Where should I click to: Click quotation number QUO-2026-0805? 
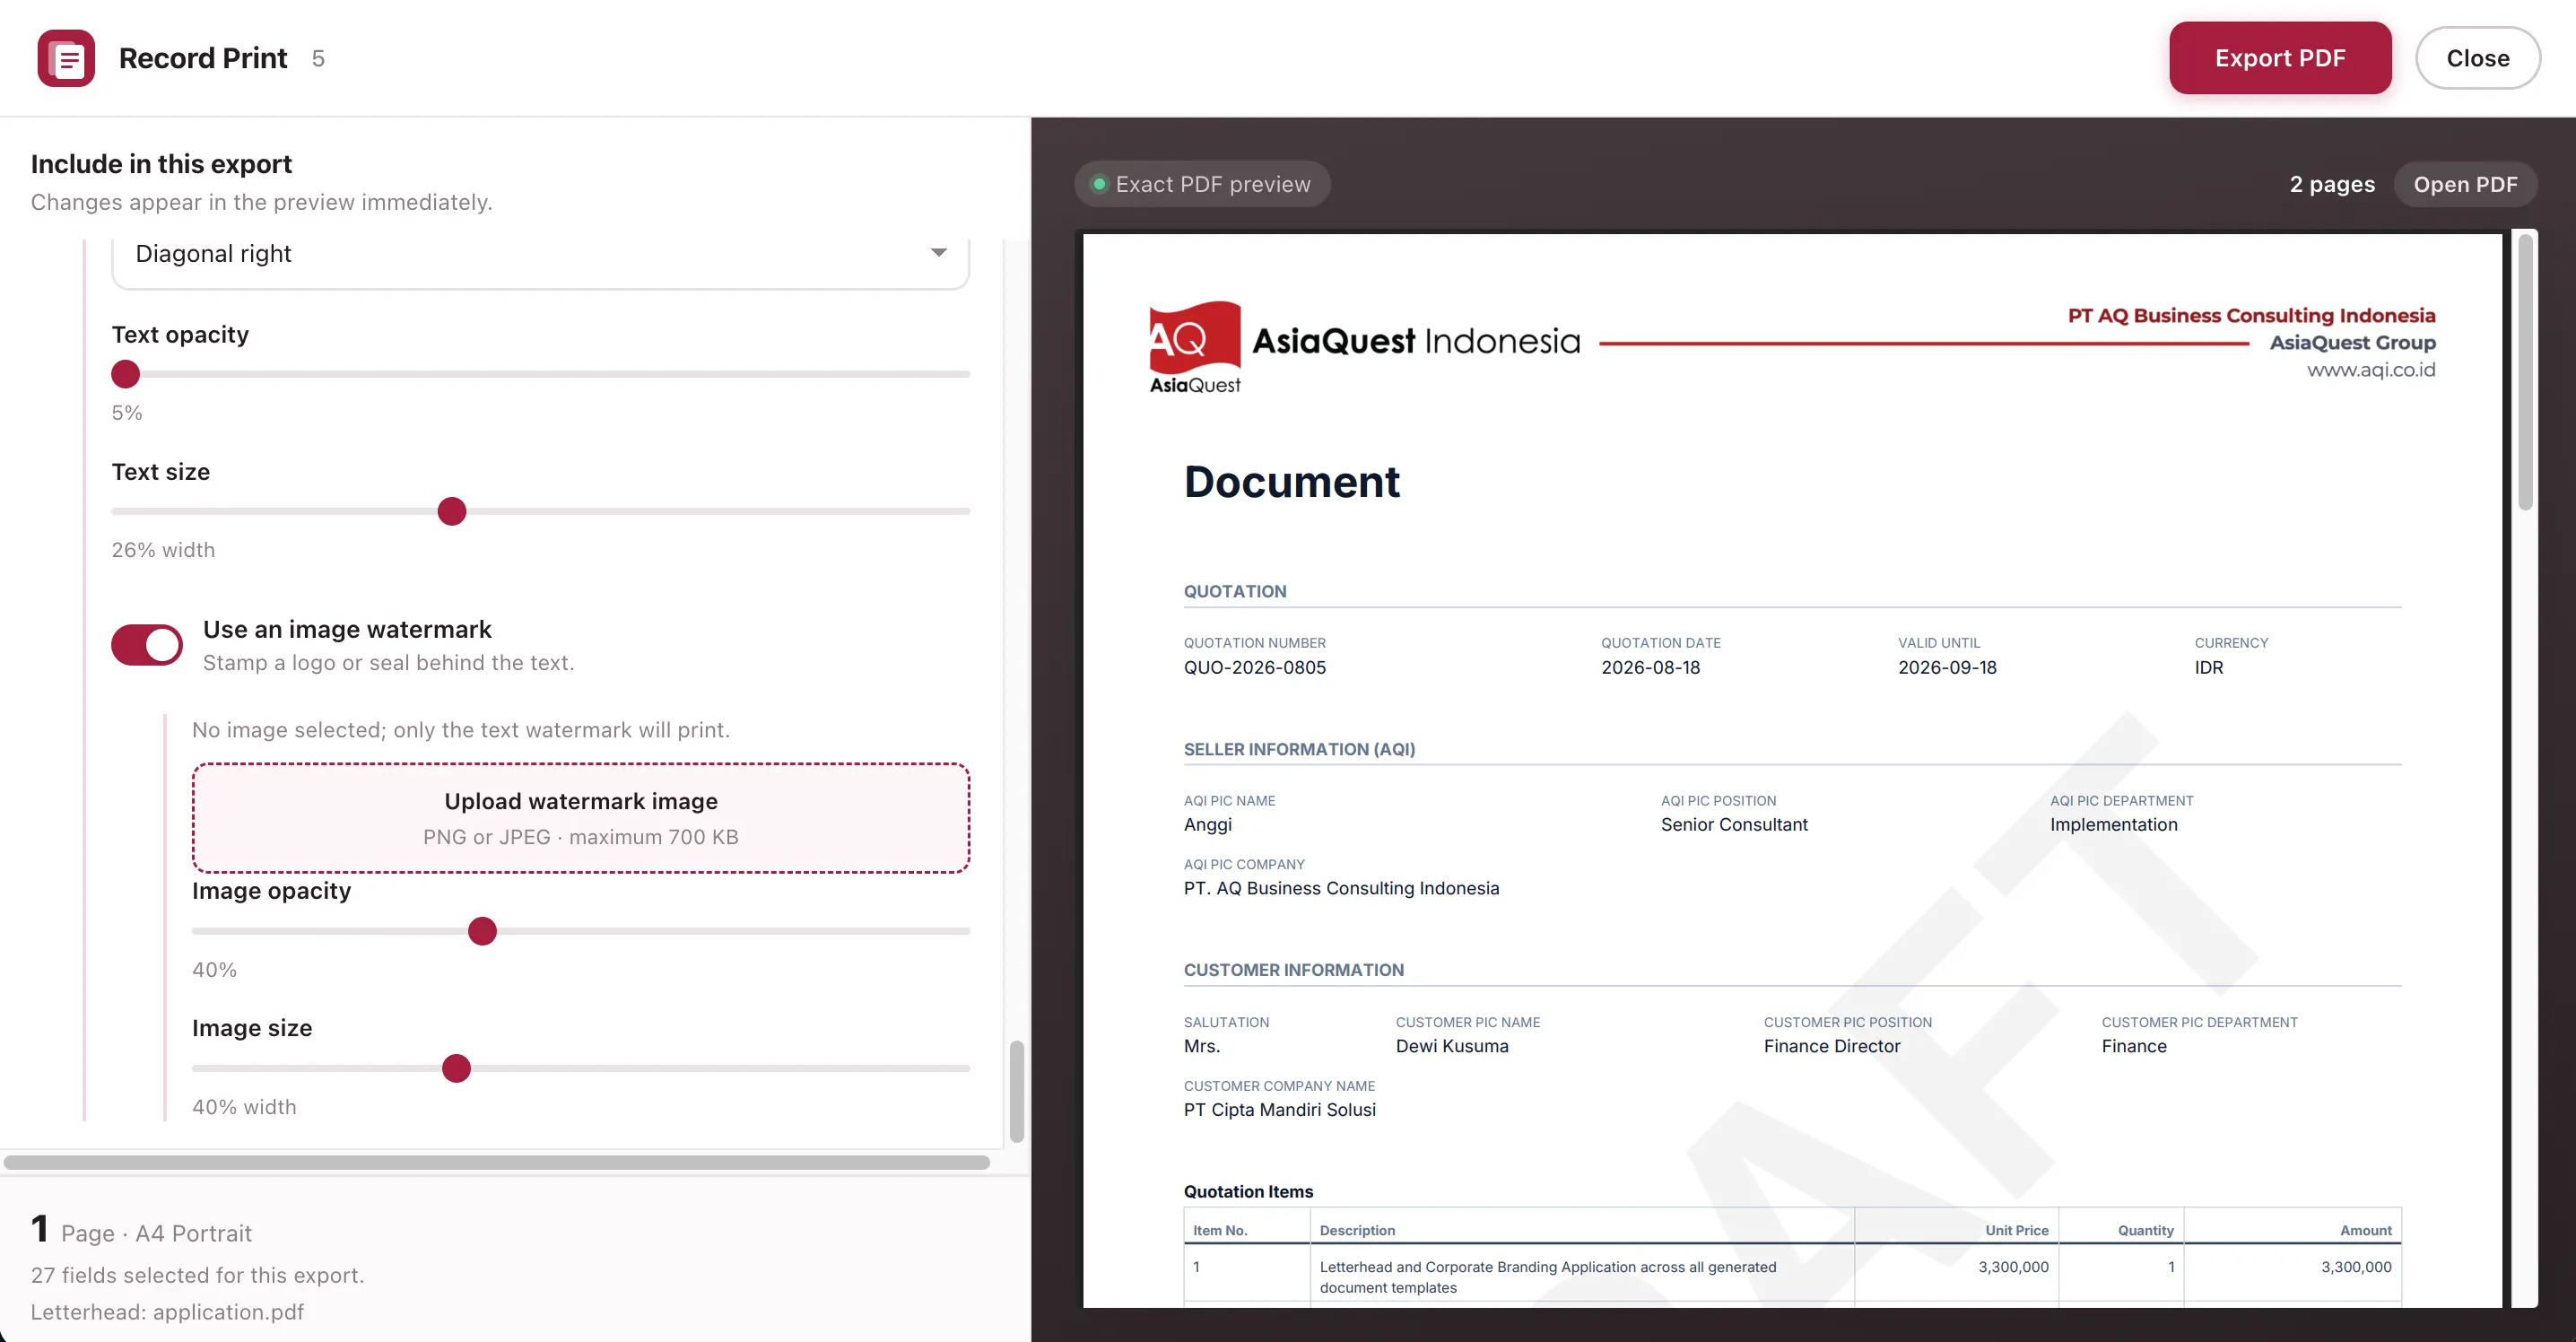(x=1254, y=667)
